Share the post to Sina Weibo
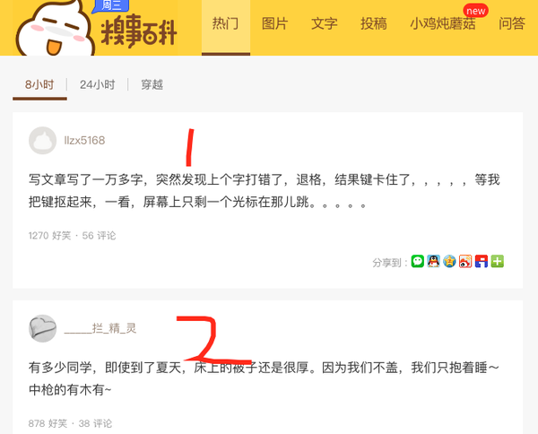Image resolution: width=538 pixels, height=434 pixels. (x=465, y=262)
